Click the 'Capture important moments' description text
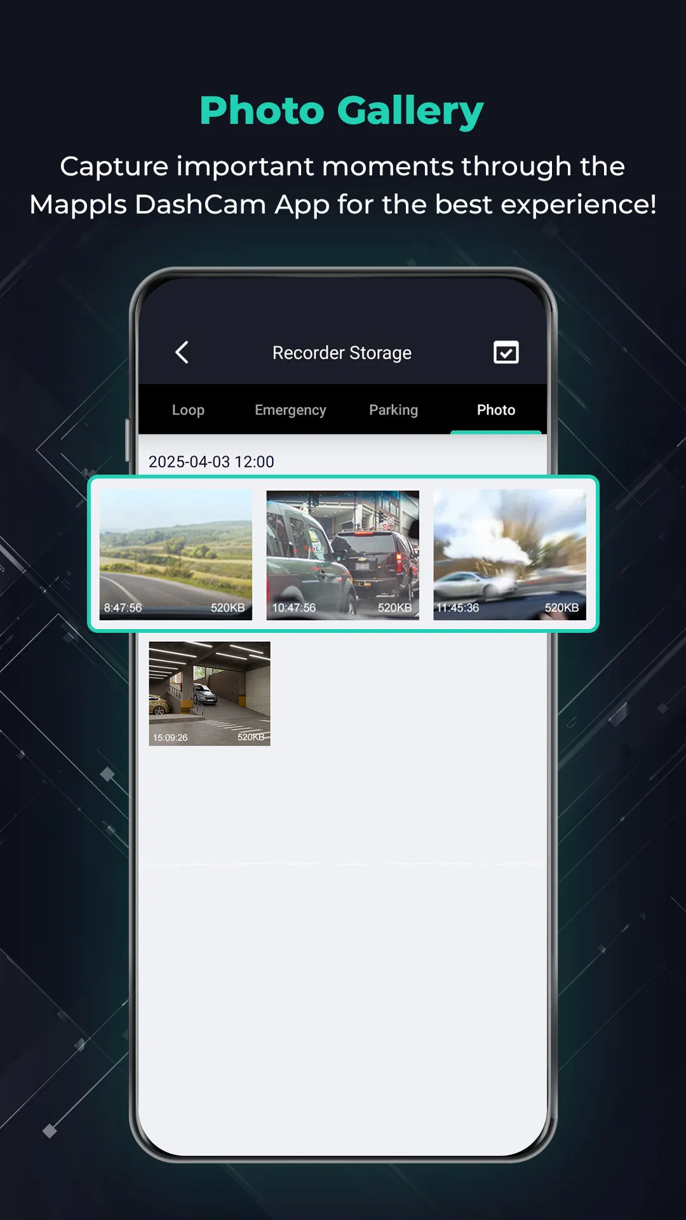The width and height of the screenshot is (686, 1220). pos(343,186)
